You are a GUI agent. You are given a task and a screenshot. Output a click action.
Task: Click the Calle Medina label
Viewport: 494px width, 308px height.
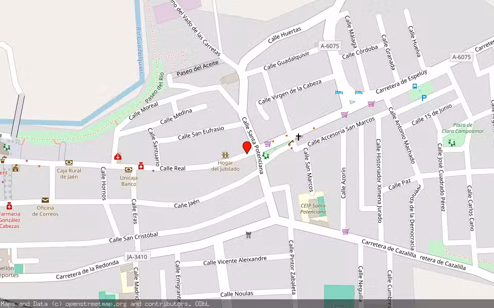point(176,117)
